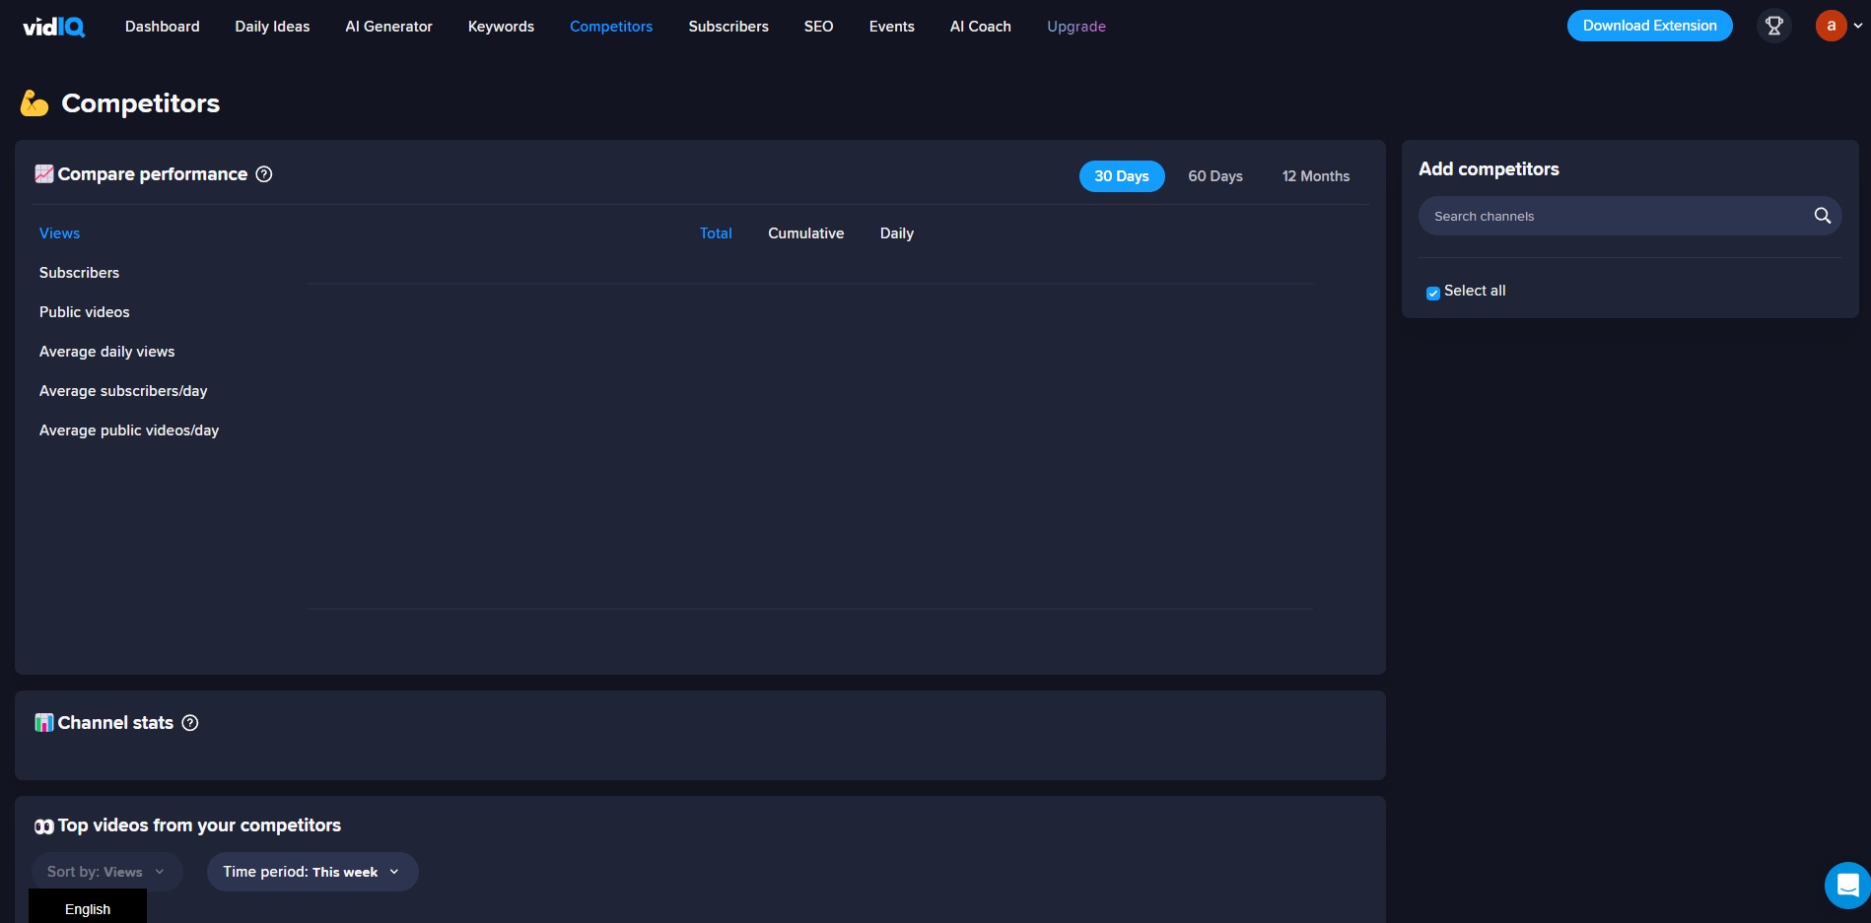Click the Compare performance chart icon
Screen dimensions: 1871x923
[44, 174]
